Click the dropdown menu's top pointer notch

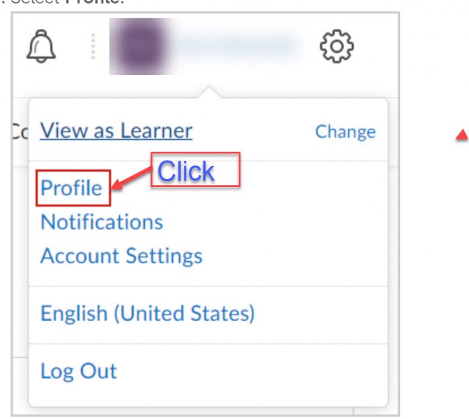(x=209, y=93)
